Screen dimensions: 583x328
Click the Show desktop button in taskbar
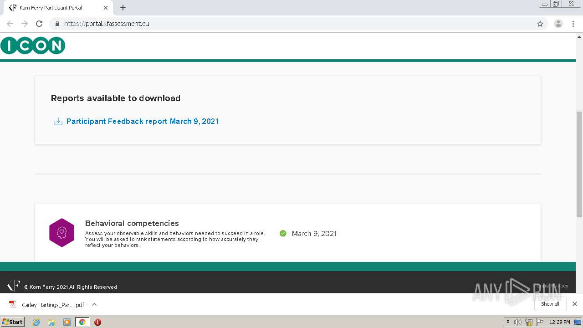click(578, 322)
